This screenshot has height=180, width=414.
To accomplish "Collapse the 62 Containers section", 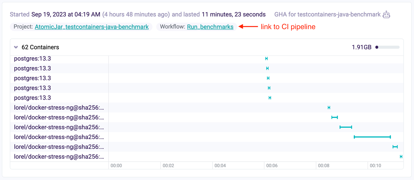I will (x=16, y=47).
